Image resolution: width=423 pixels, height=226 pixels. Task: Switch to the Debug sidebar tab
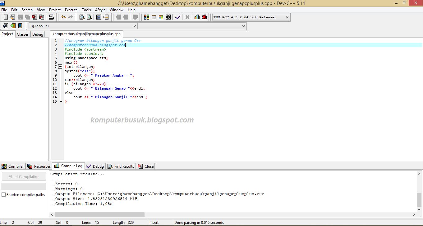38,34
